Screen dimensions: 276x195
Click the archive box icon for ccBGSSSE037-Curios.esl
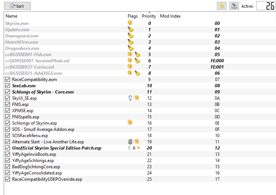(x=130, y=66)
